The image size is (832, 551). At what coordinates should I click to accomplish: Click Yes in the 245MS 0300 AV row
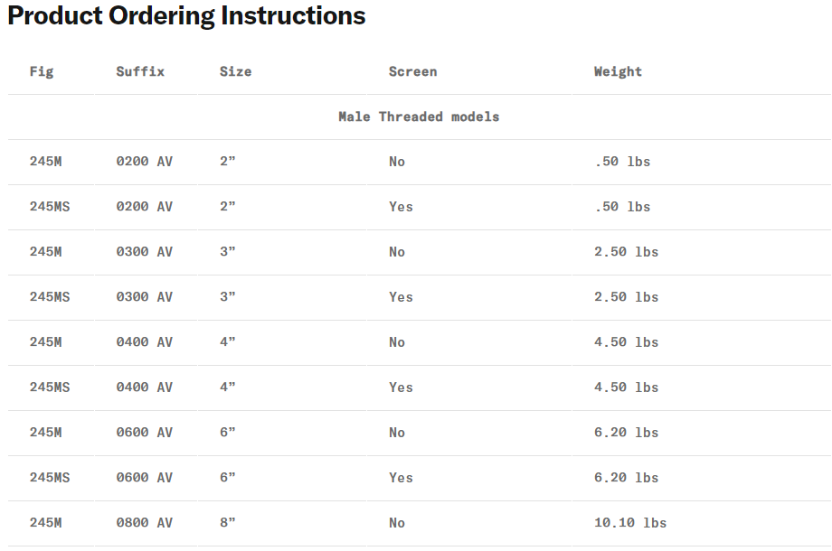coord(401,297)
